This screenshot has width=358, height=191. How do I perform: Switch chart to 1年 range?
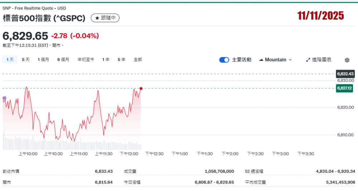tap(106, 60)
